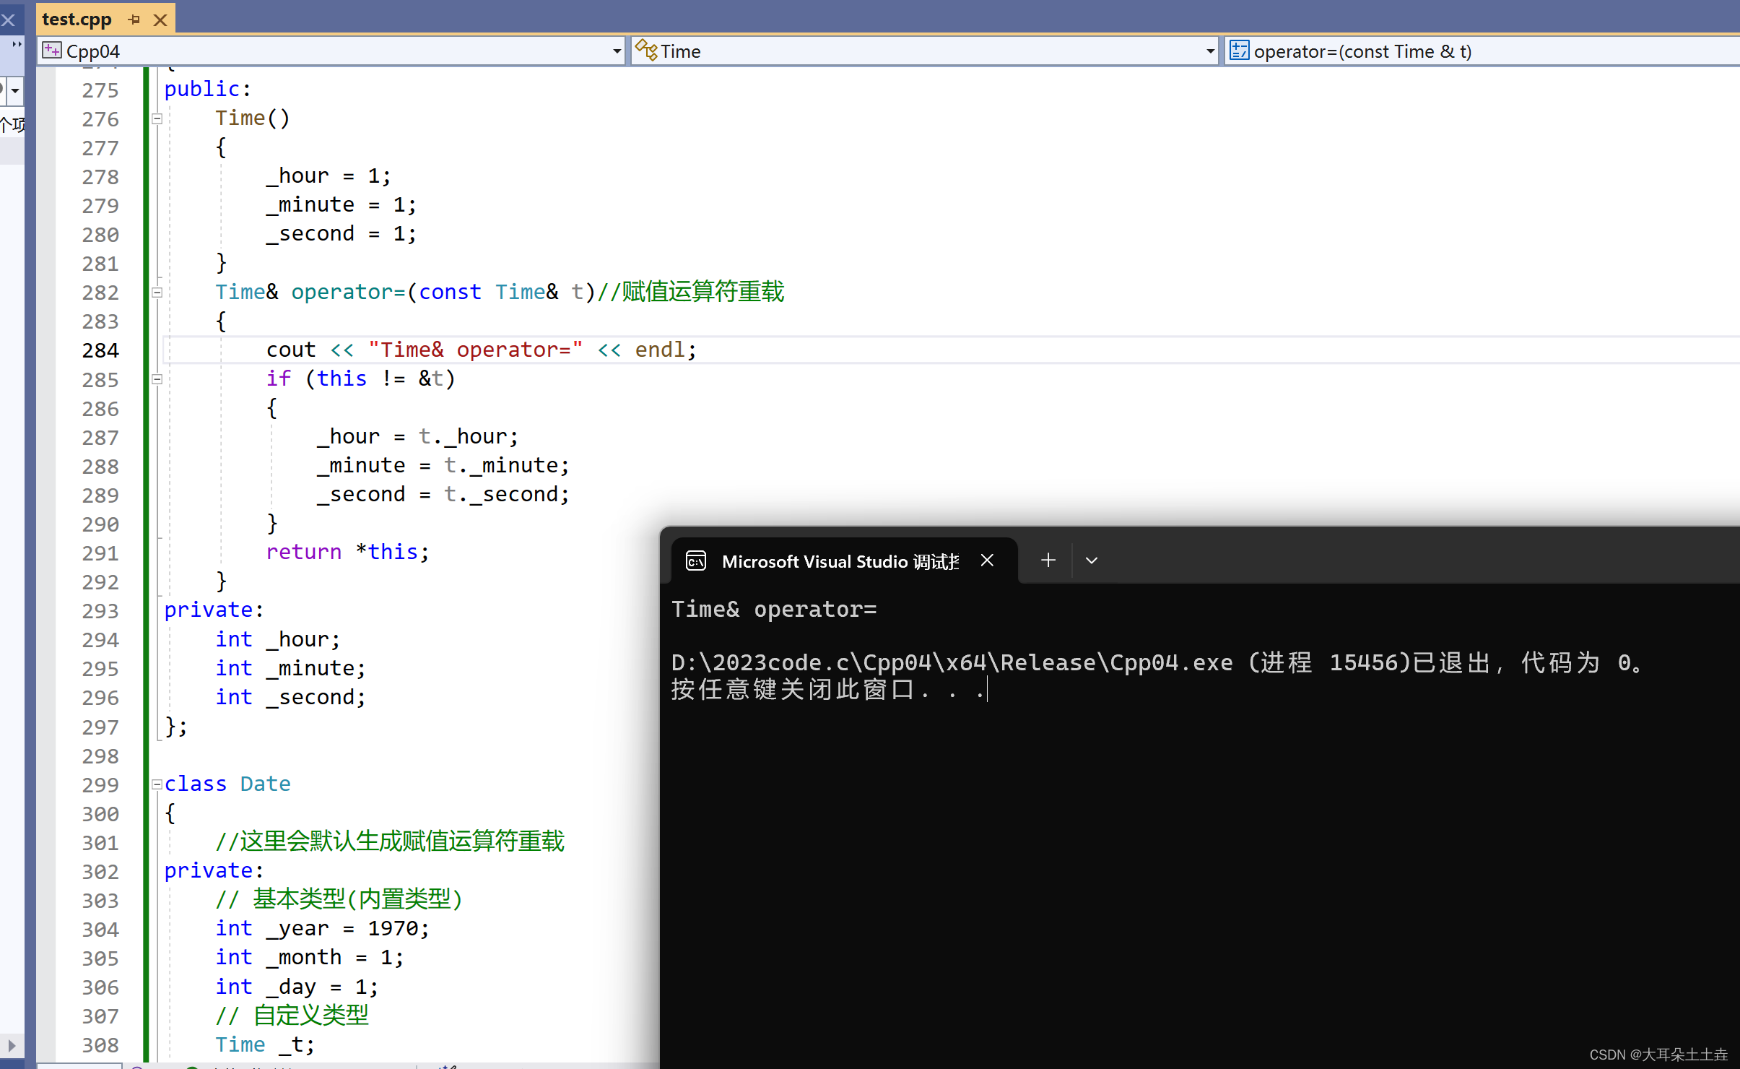Screen dimensions: 1740x1069
Task: Click line number 284 in the gutter
Action: (x=100, y=350)
